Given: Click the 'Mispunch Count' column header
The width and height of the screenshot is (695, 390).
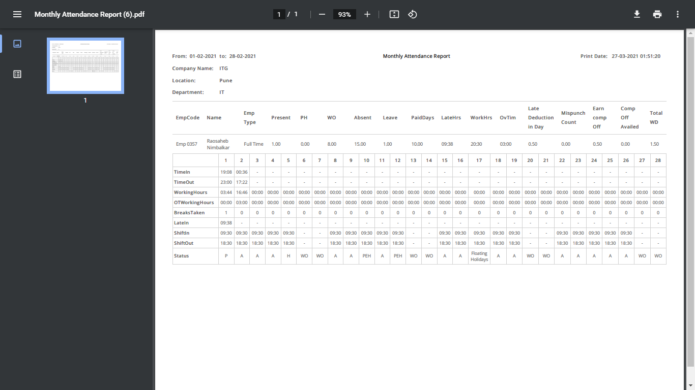Looking at the screenshot, I should tap(573, 118).
